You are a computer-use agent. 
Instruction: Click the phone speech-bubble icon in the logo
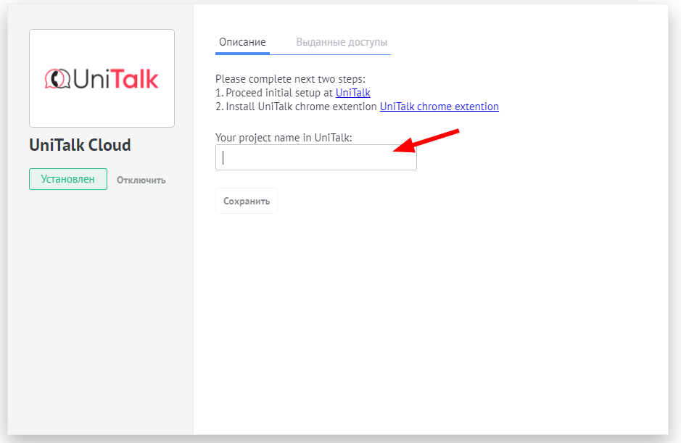57,78
